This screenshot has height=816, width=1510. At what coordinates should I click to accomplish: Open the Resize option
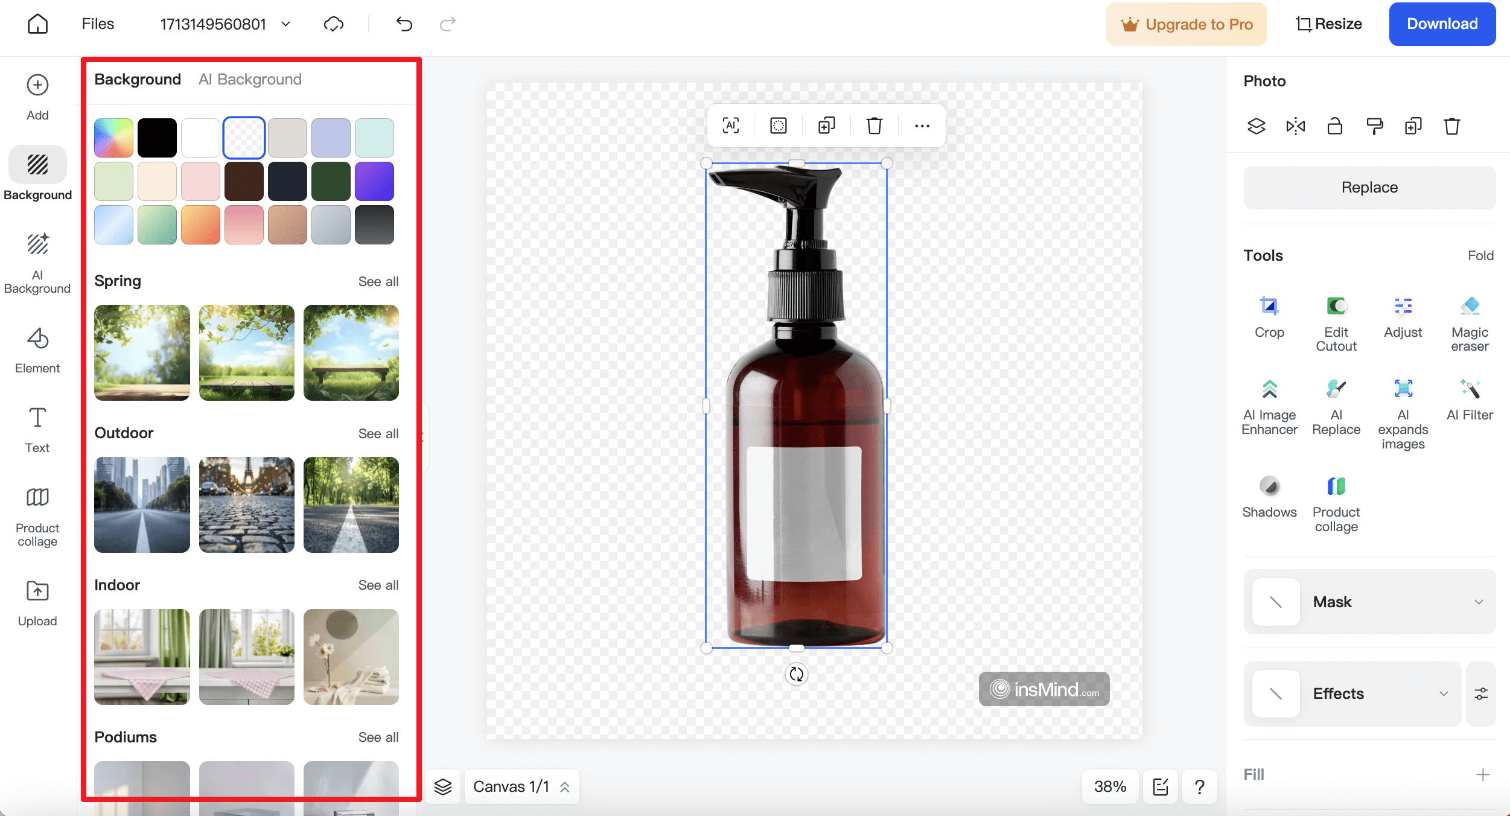coord(1329,24)
